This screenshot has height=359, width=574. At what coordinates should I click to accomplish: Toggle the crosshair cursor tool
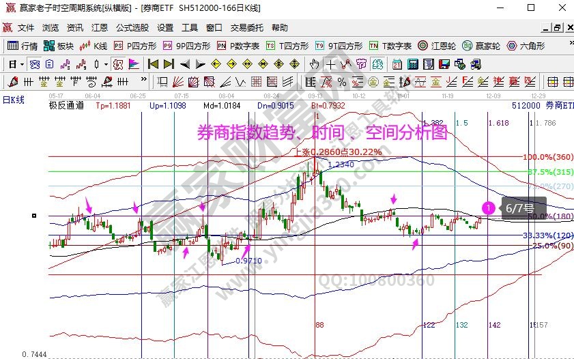[330, 64]
